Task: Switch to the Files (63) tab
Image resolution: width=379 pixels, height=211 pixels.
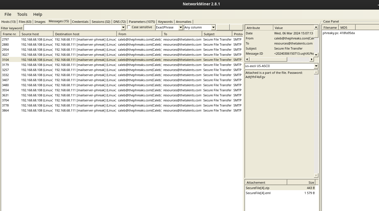Action: pos(25,22)
